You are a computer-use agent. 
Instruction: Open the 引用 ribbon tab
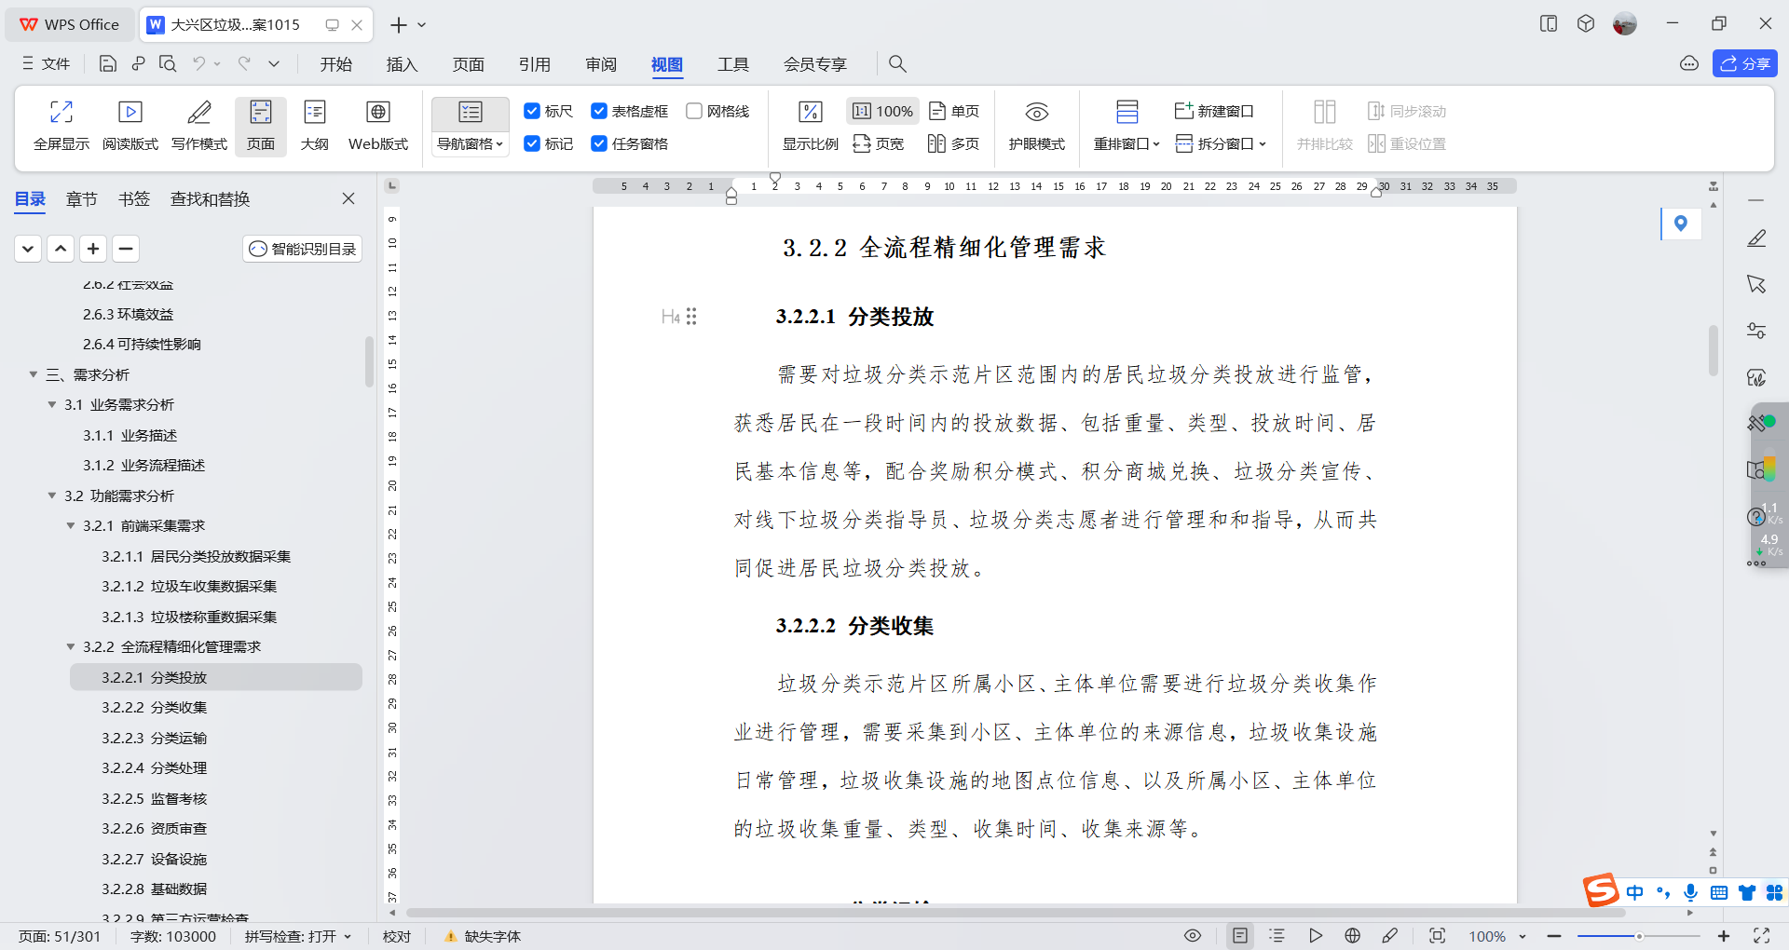click(x=535, y=64)
